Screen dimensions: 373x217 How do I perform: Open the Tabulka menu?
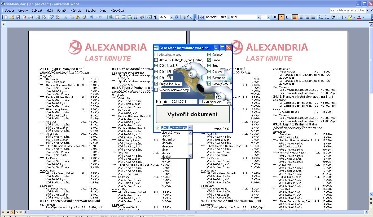(x=90, y=11)
